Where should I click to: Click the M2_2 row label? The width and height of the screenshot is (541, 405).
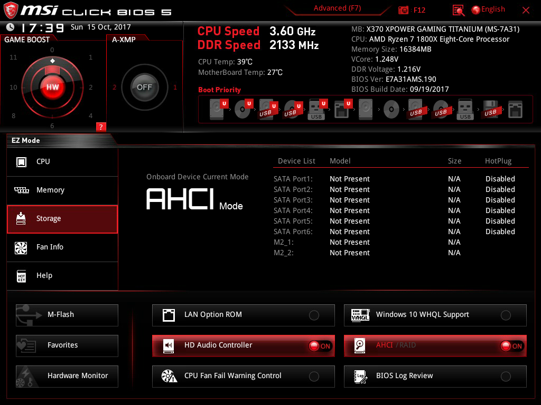pos(284,253)
